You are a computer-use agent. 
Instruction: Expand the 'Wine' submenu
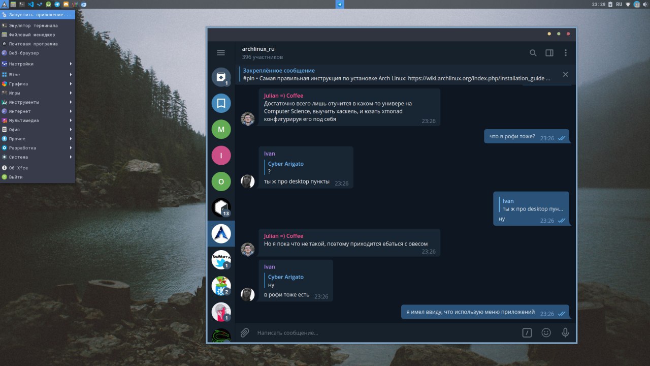[38, 75]
